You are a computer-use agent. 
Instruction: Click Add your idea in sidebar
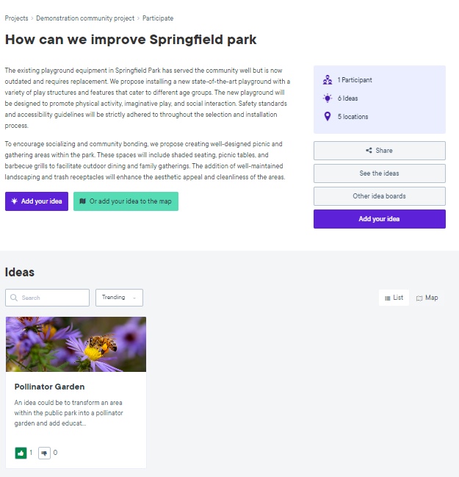point(379,219)
